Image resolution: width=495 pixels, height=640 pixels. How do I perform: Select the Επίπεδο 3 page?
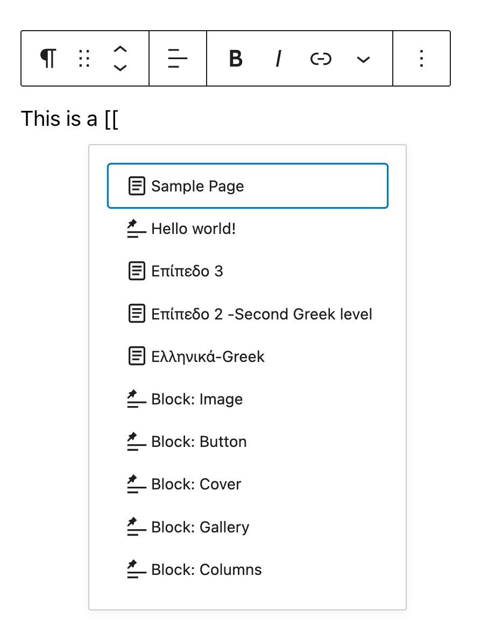coord(187,271)
